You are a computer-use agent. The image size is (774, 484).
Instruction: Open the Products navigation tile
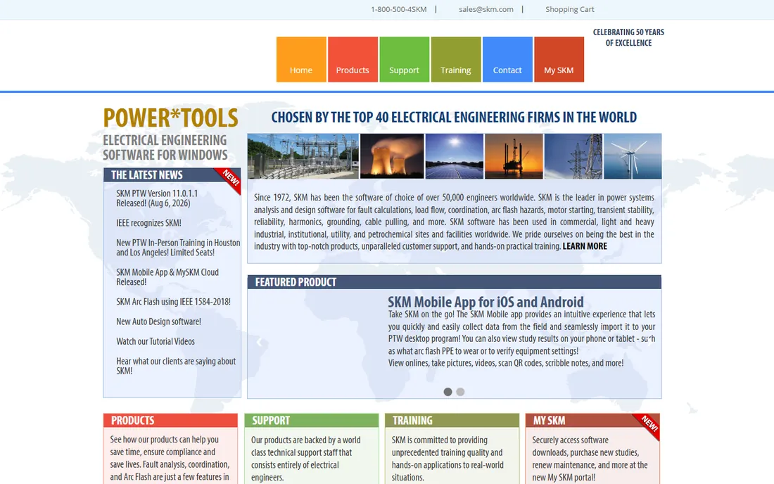point(353,59)
